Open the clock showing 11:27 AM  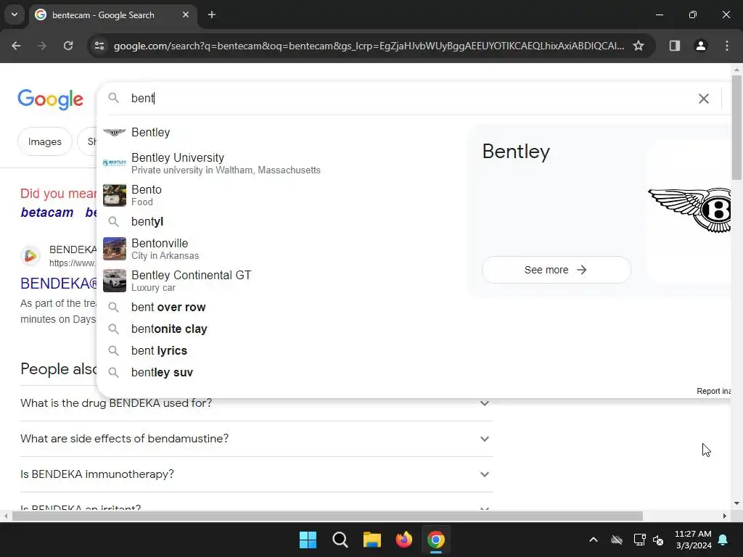coord(693,540)
